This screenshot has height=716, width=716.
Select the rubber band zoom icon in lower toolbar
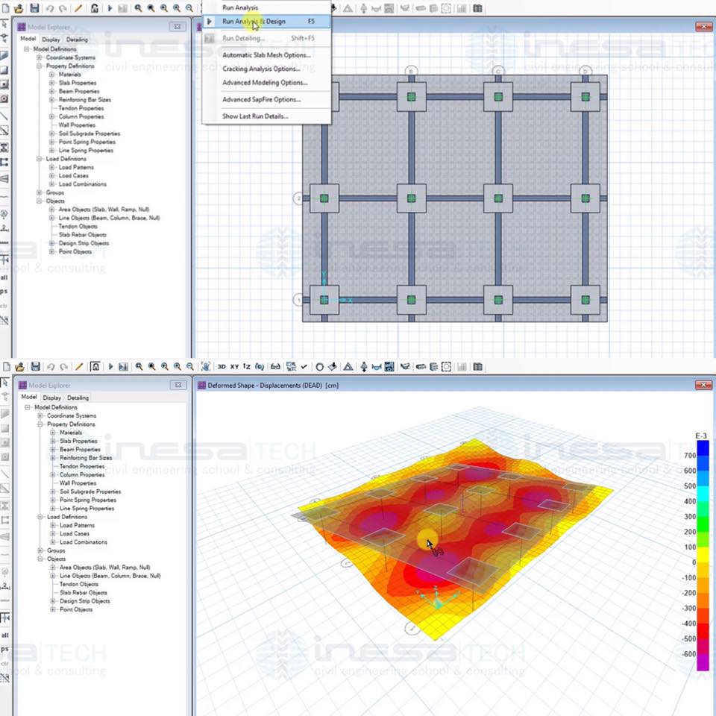[x=139, y=367]
